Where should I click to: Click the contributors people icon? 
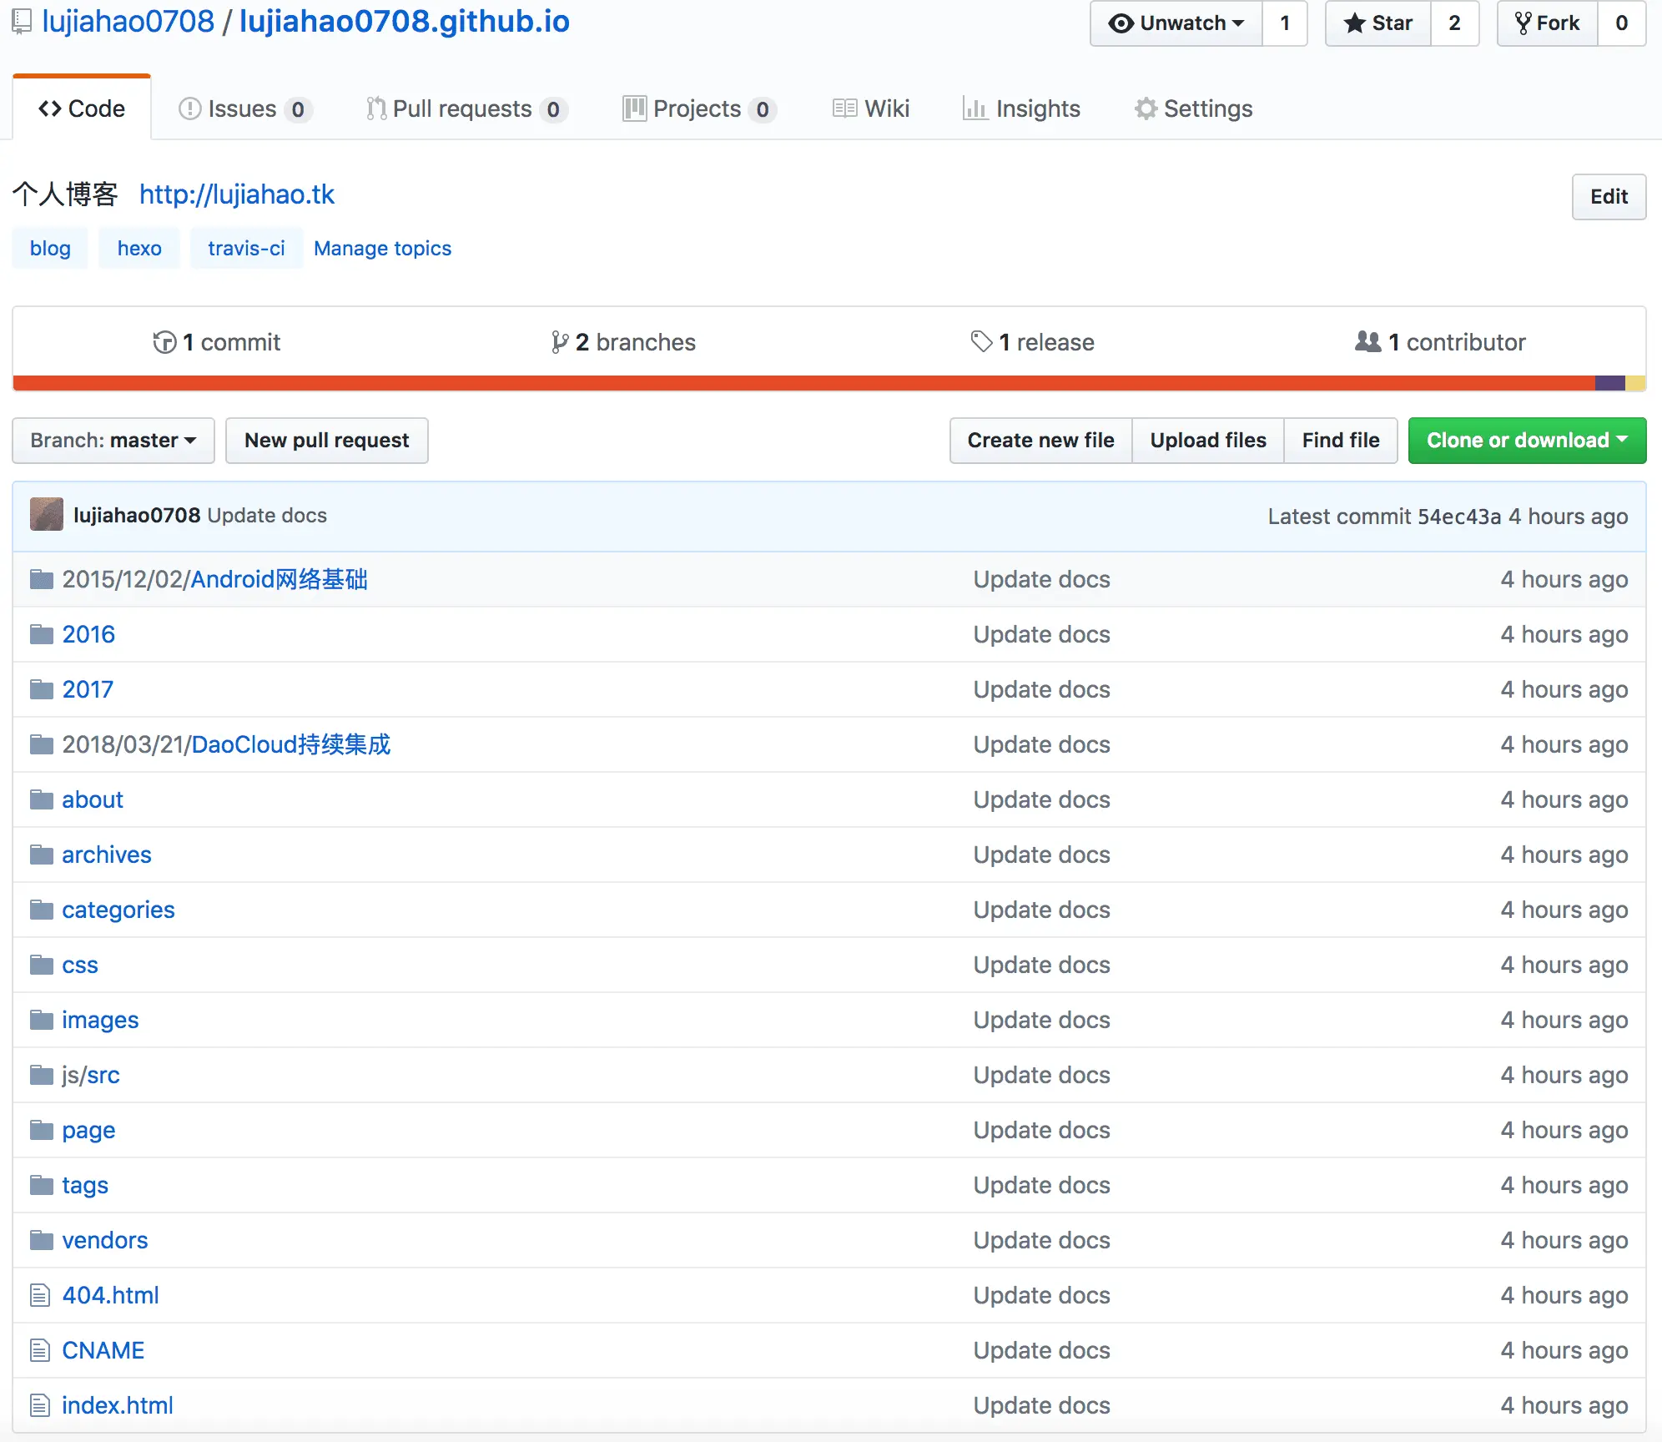pos(1367,341)
